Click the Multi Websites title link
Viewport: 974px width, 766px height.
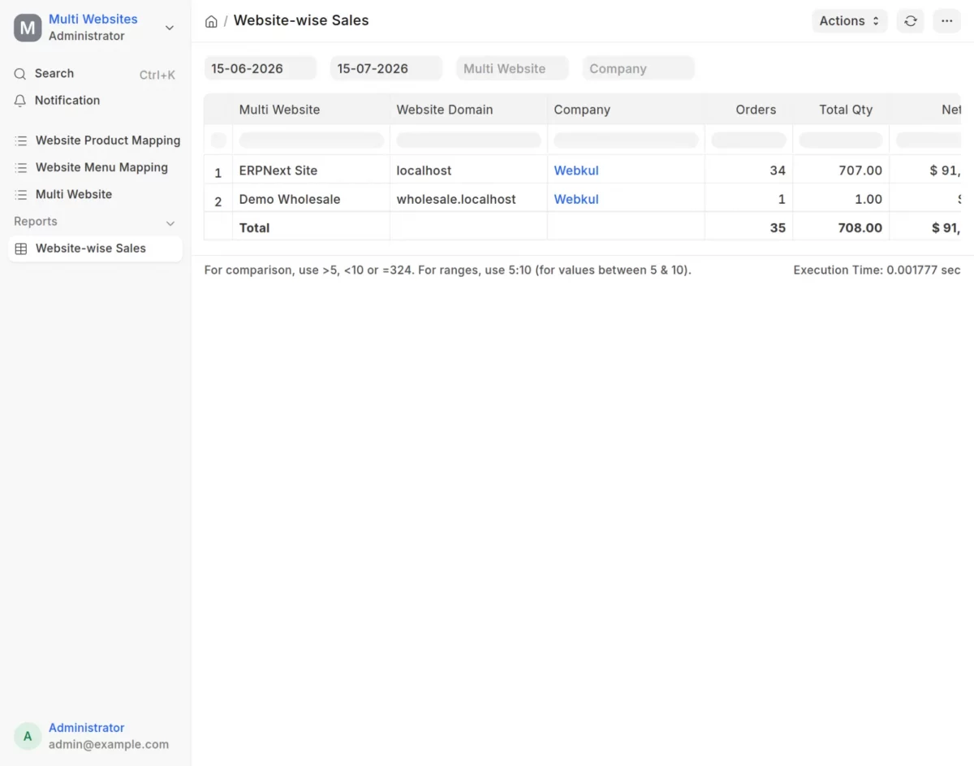pos(93,19)
